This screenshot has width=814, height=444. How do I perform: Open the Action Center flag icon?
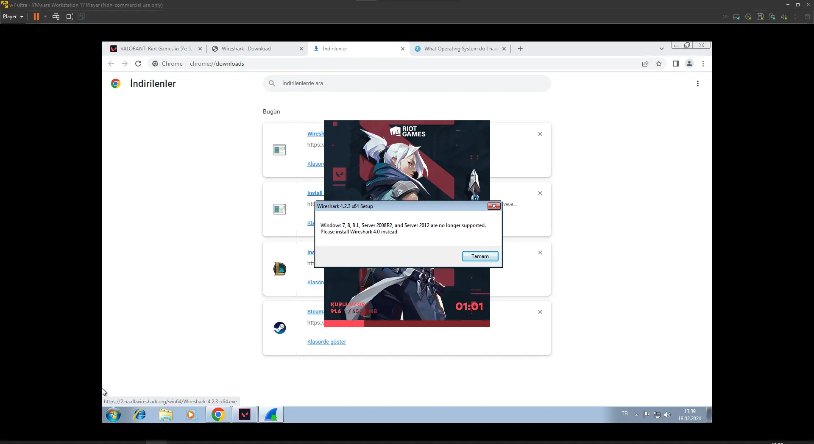click(647, 415)
